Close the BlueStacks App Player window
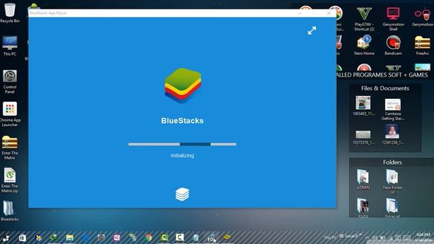 click(329, 13)
